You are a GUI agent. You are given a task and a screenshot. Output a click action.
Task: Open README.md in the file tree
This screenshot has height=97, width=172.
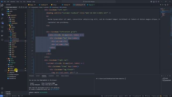(x=12, y=78)
